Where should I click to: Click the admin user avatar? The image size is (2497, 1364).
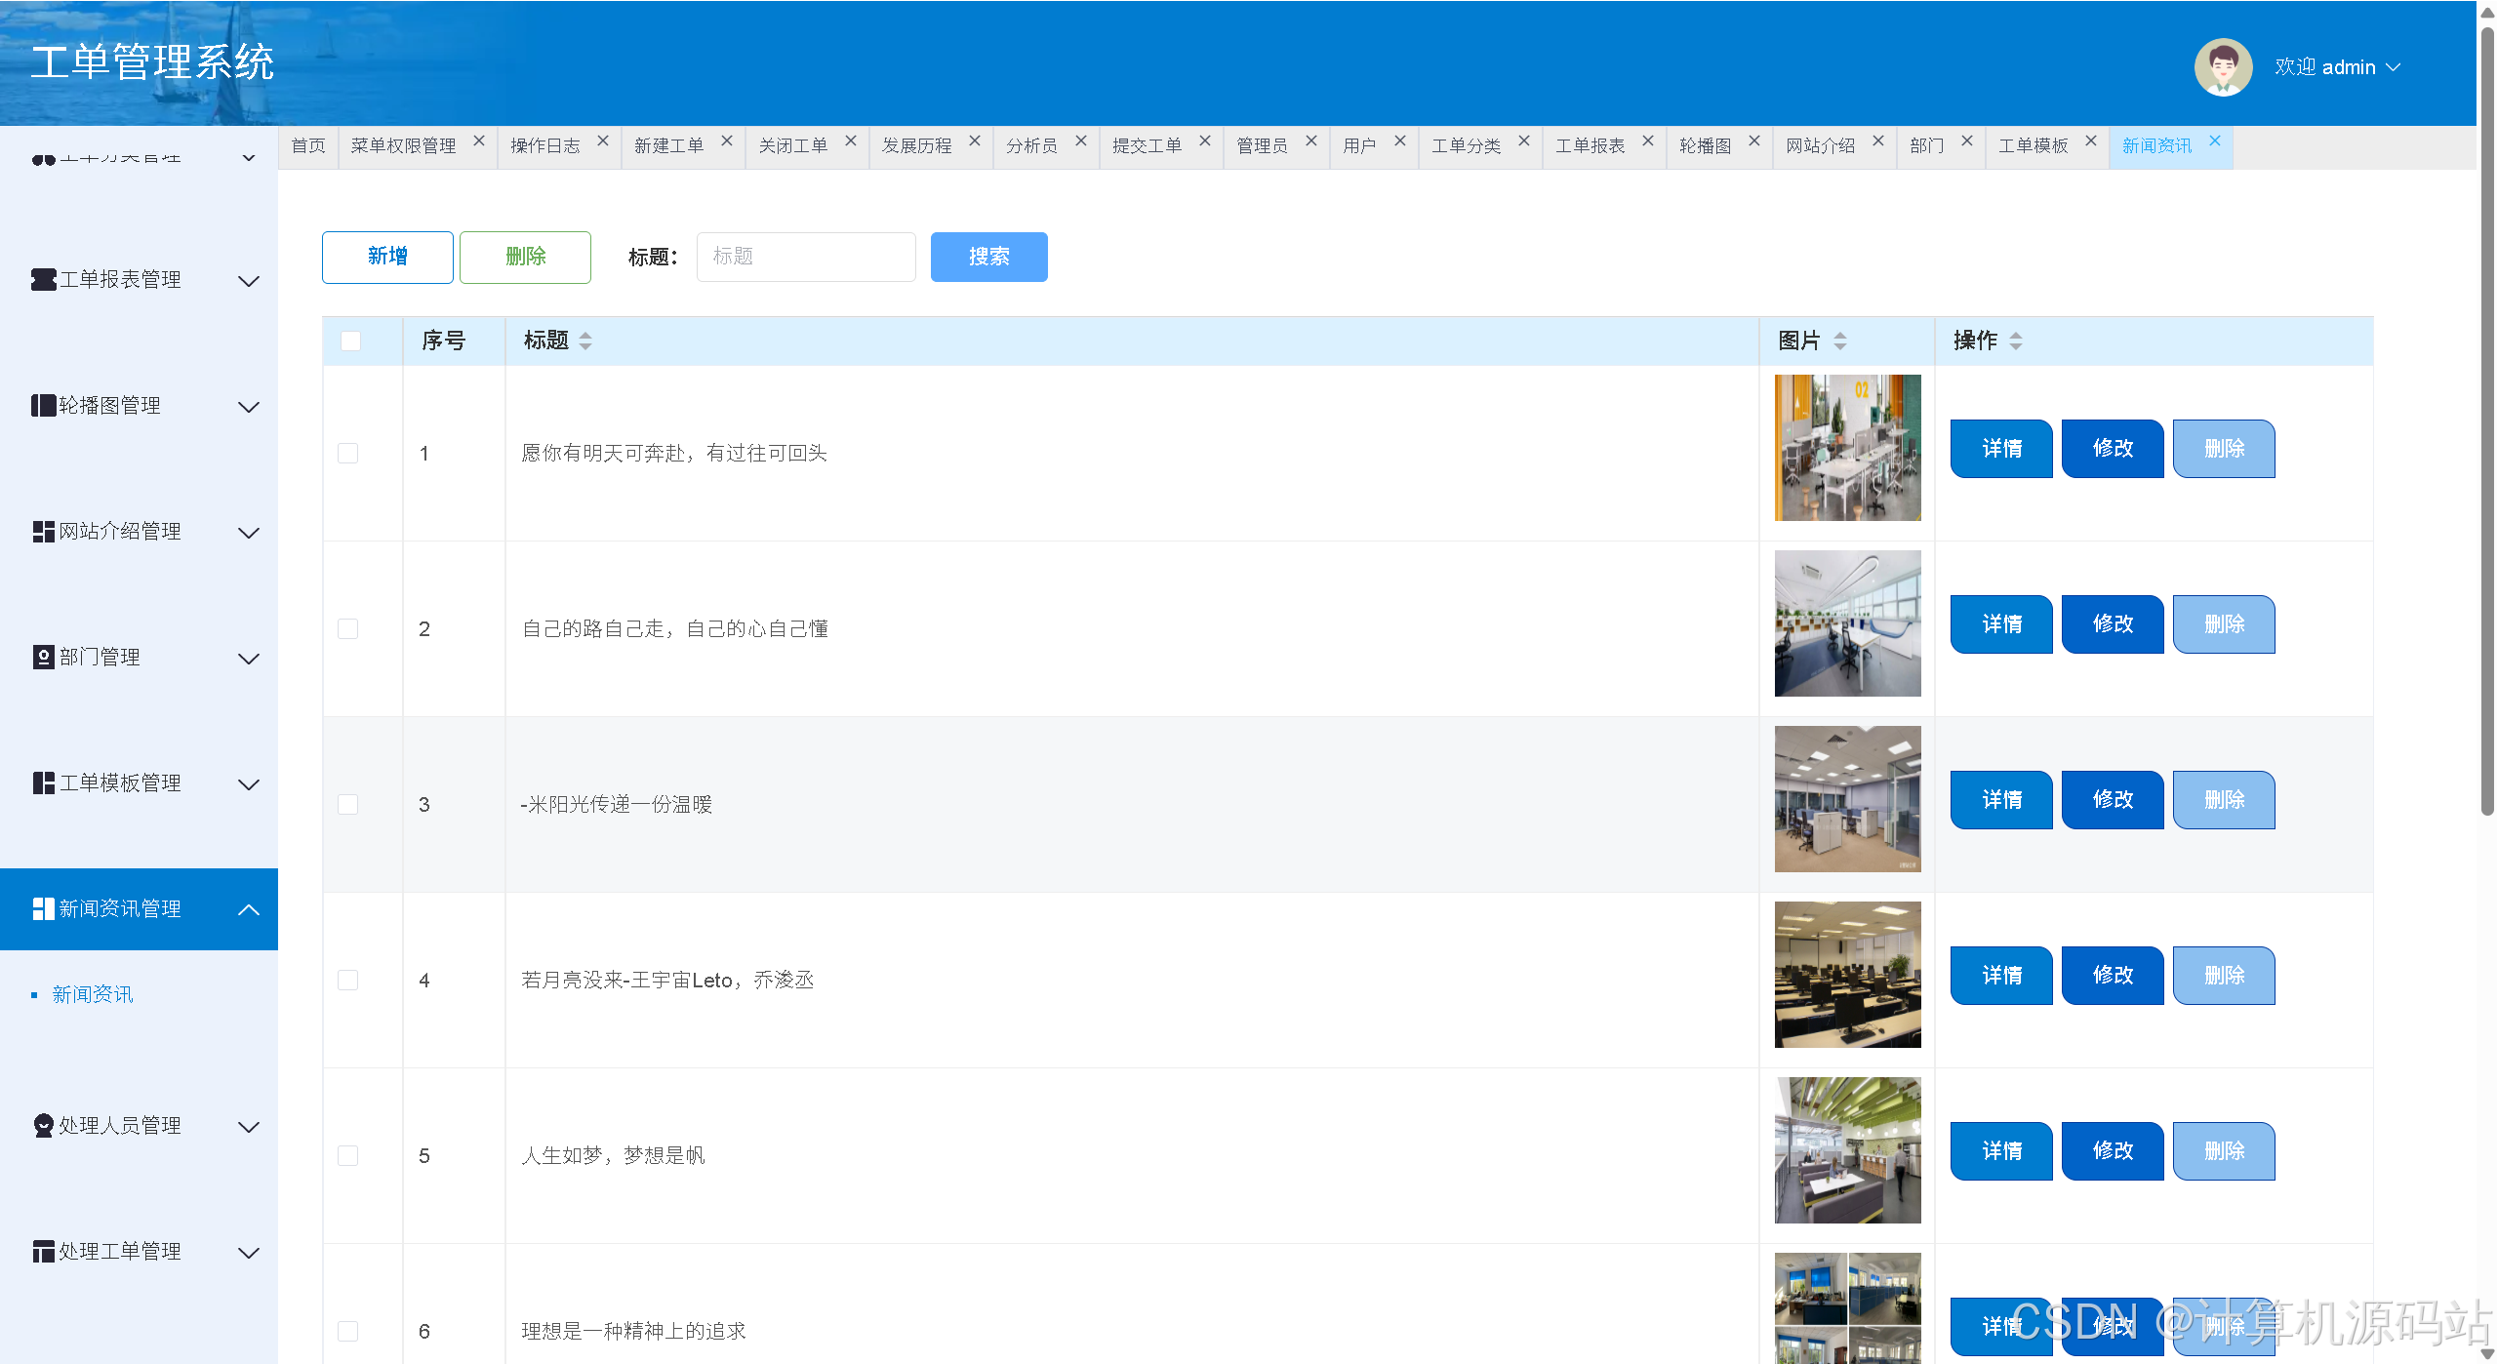point(2222,67)
